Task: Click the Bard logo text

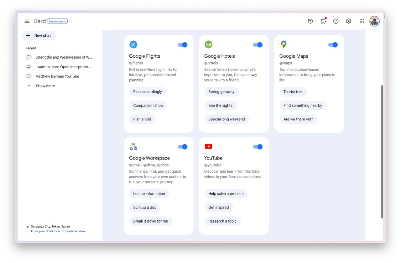Action: pos(40,21)
